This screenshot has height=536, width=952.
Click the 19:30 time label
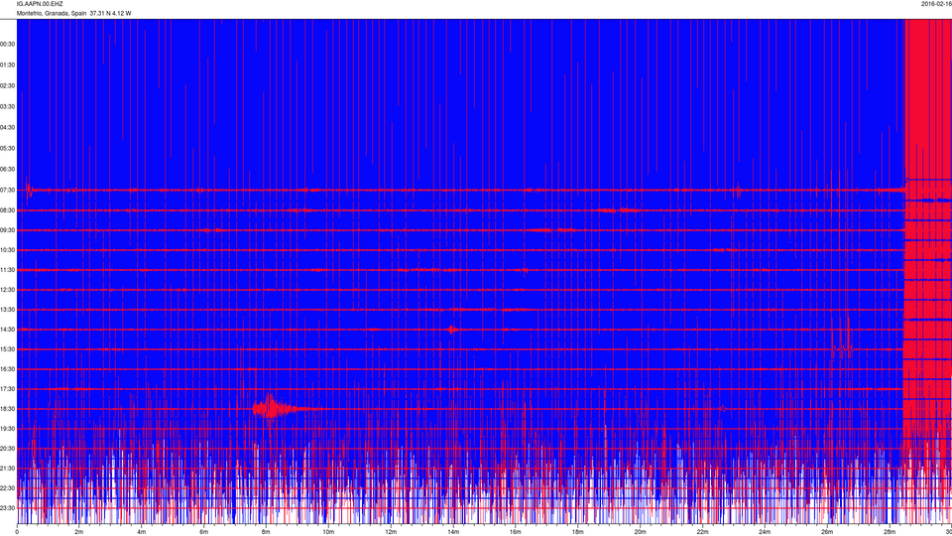pos(7,429)
